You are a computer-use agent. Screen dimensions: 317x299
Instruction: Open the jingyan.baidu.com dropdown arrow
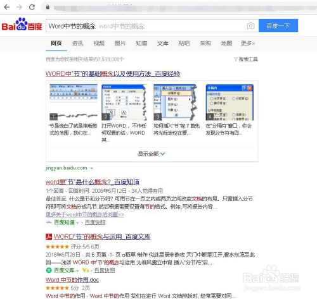(x=92, y=168)
